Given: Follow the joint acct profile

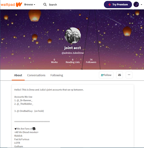Looking at the screenshot, I should [x=106, y=75].
